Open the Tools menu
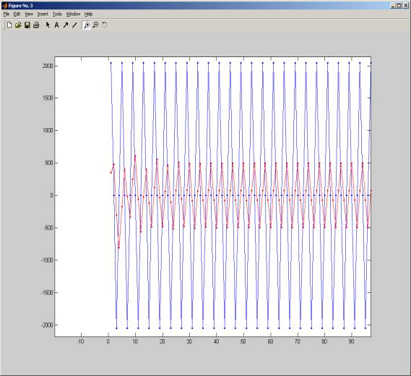Image resolution: width=411 pixels, height=376 pixels. tap(57, 14)
